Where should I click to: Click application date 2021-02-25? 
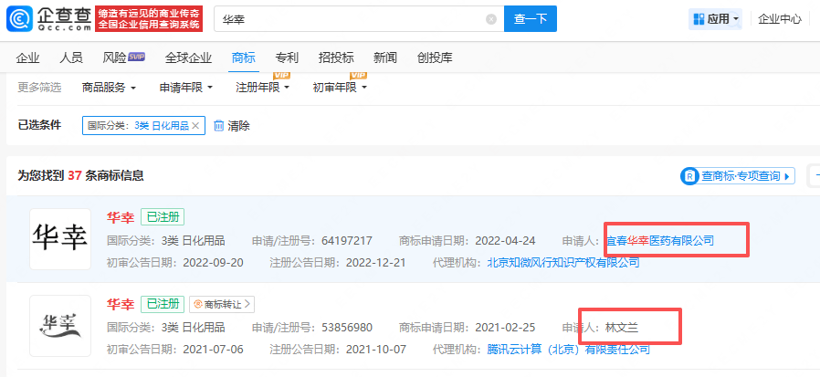tap(505, 328)
